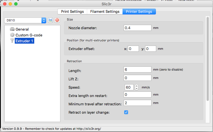This screenshot has width=213, height=132.
Task: Click the retraction Length input field
Action: tap(137, 69)
